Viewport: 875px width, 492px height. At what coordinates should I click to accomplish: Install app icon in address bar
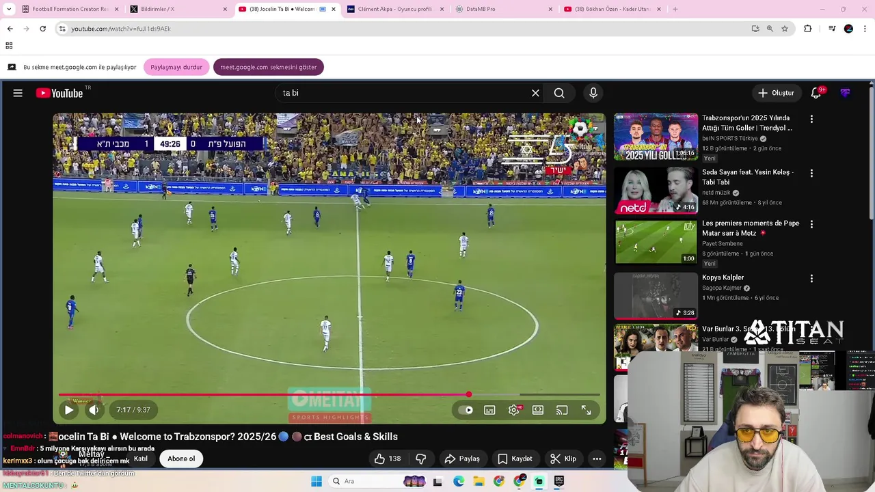coord(755,29)
